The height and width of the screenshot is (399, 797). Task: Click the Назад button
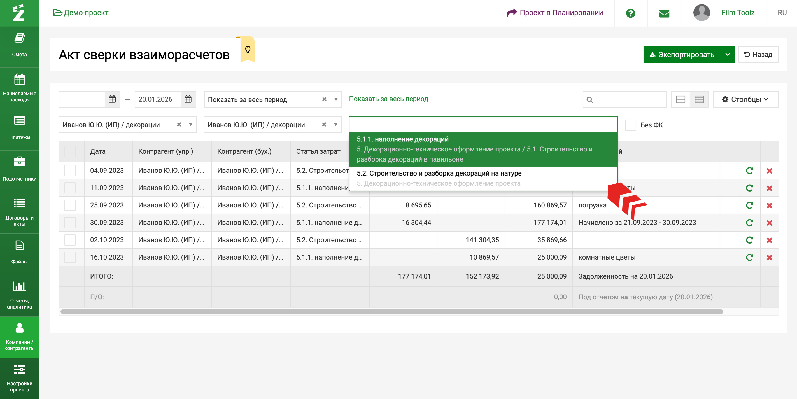point(758,55)
